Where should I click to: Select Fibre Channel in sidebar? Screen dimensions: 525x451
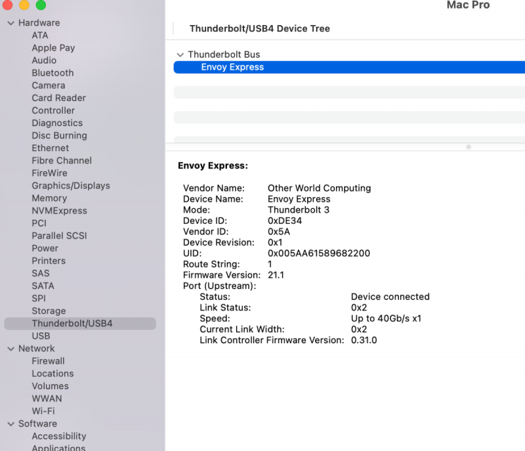[62, 160]
